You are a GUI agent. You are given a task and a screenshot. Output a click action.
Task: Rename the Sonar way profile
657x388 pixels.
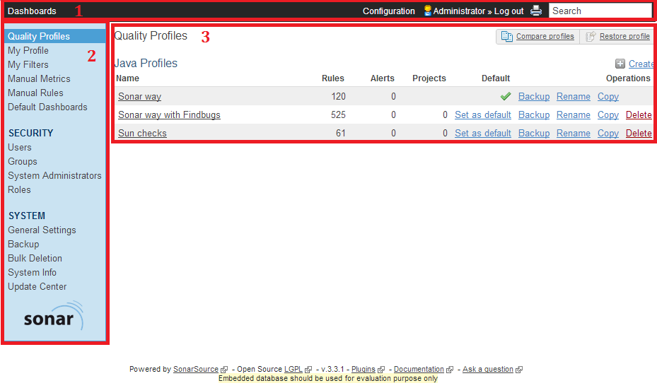[574, 97]
